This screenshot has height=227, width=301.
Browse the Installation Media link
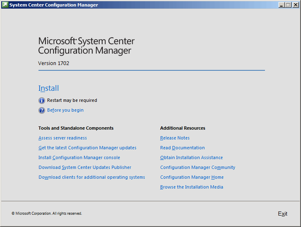[192, 187]
